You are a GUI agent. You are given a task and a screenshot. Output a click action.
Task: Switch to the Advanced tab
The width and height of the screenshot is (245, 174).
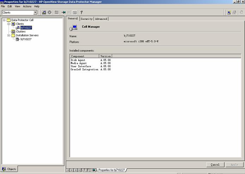101,19
